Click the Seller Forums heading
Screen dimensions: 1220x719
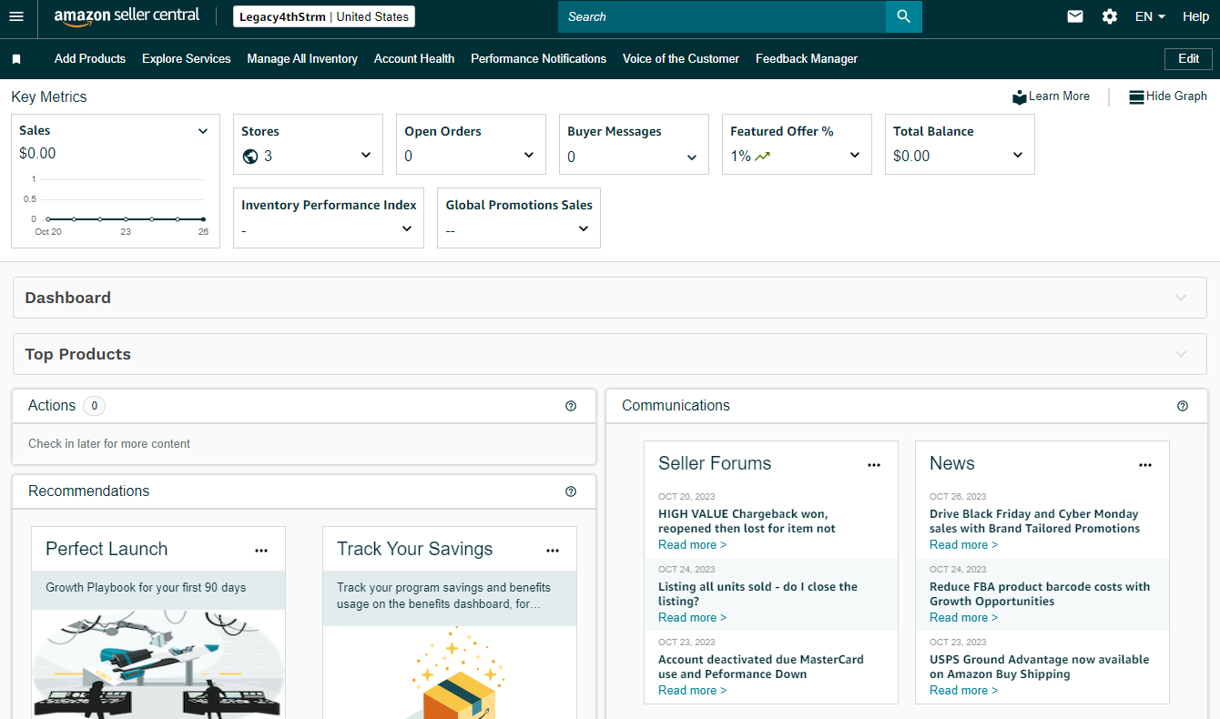coord(715,464)
